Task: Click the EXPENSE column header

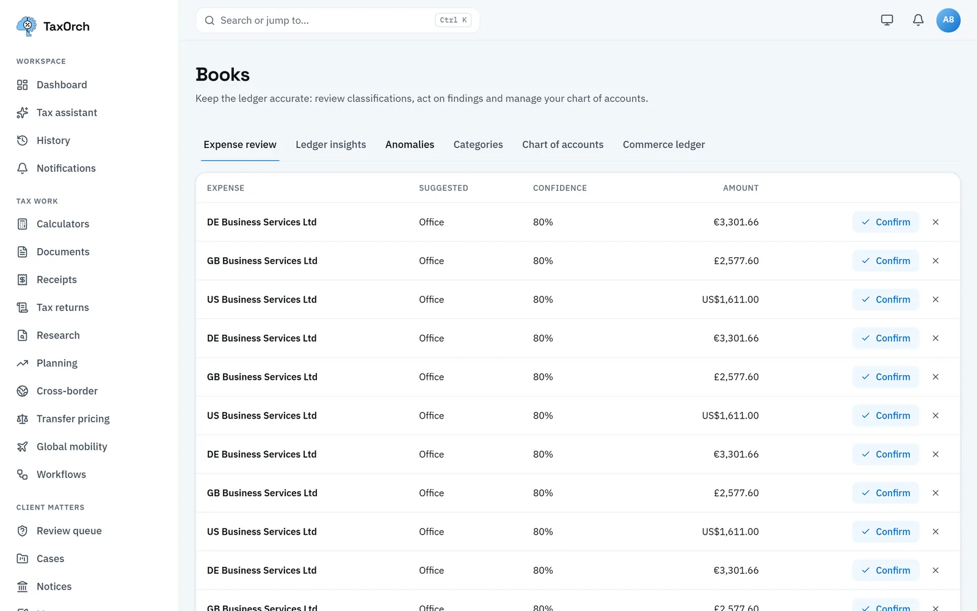Action: [225, 188]
